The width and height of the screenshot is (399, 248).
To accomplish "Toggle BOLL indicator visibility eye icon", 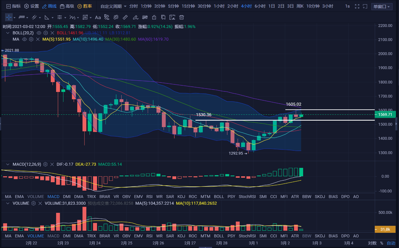I will [39, 33].
